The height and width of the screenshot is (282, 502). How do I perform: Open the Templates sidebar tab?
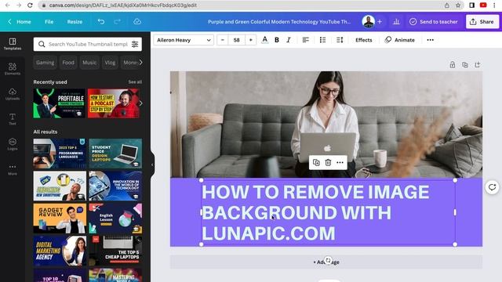click(13, 44)
